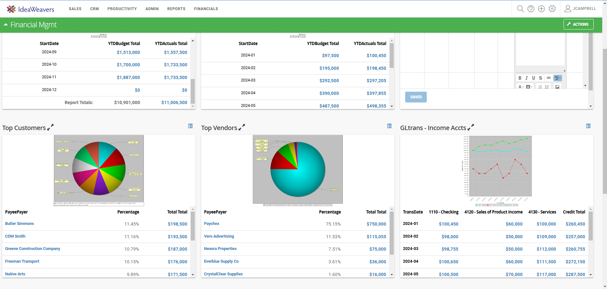Click $750,000 total for Paychex
Viewport: 607px width, 289px height.
(x=376, y=224)
